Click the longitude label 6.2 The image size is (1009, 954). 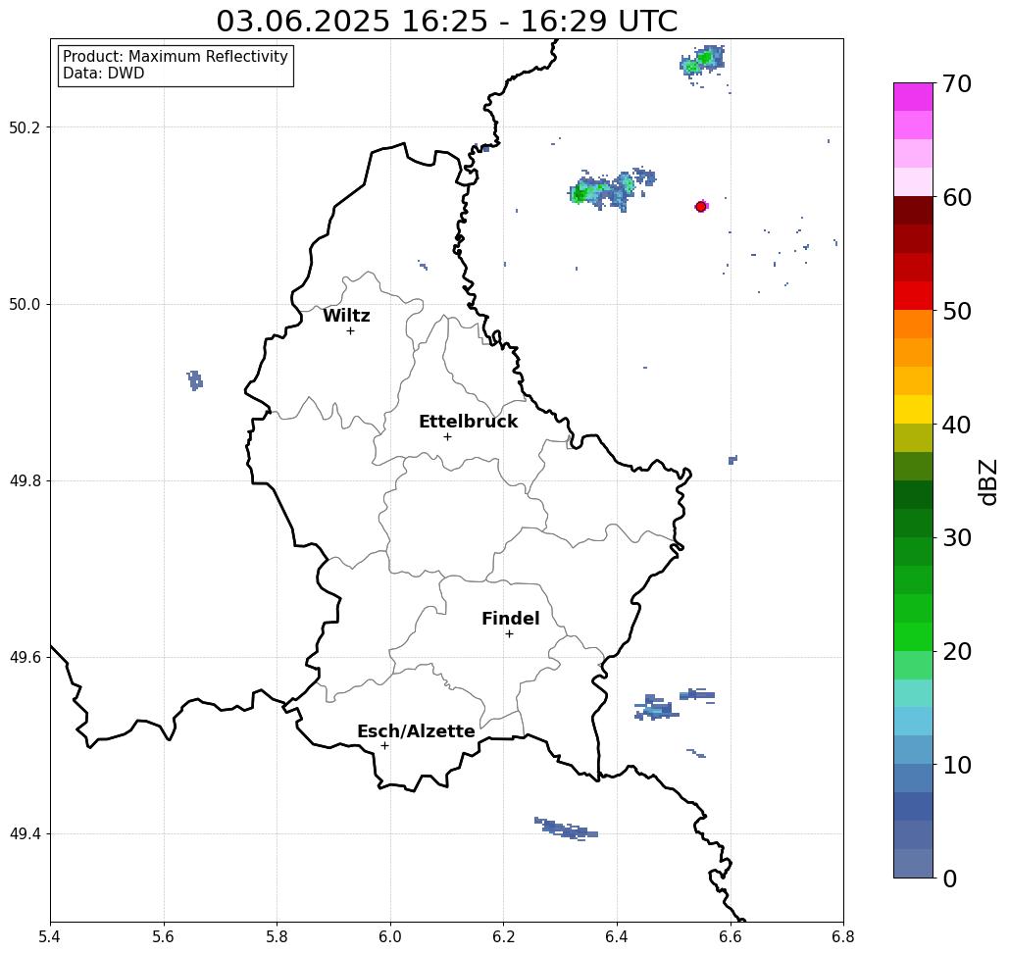click(504, 937)
